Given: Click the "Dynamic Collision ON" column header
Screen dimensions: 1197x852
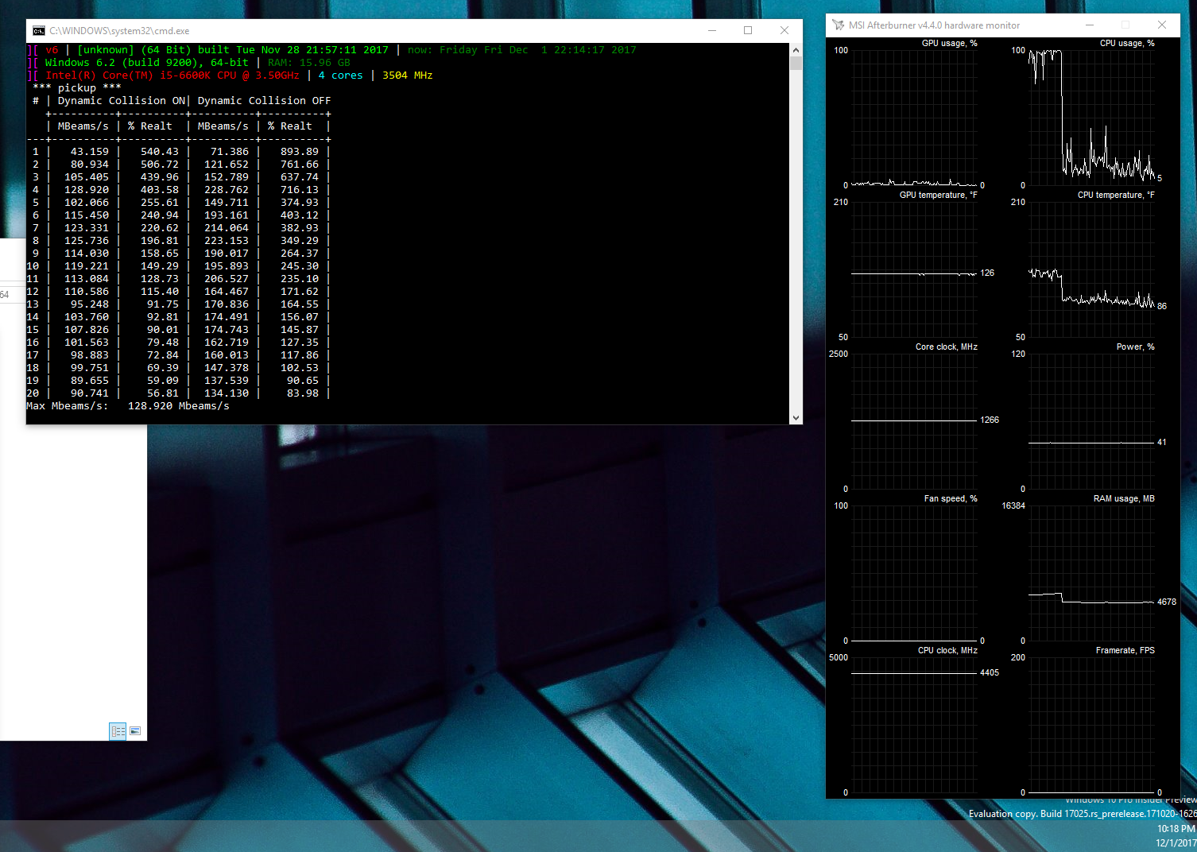Looking at the screenshot, I should [x=122, y=101].
